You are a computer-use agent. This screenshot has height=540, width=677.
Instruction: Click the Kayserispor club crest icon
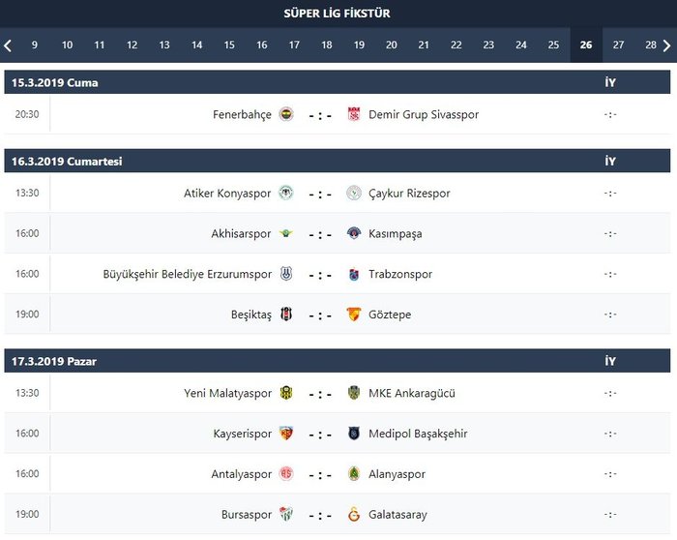coord(286,434)
